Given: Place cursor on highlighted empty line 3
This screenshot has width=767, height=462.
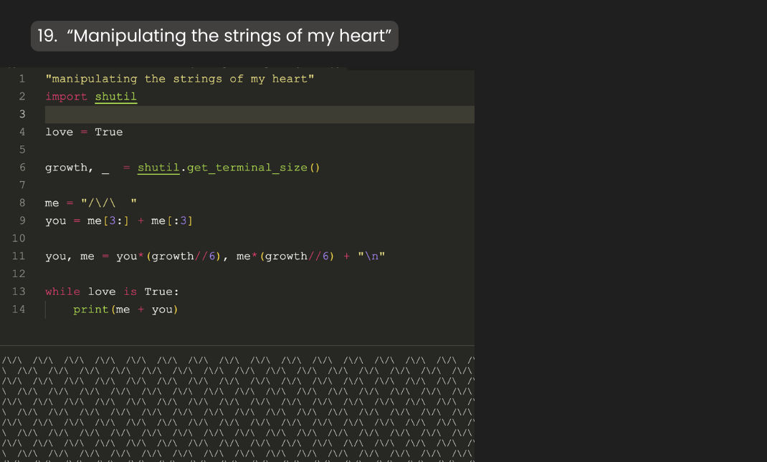Looking at the screenshot, I should pos(258,115).
